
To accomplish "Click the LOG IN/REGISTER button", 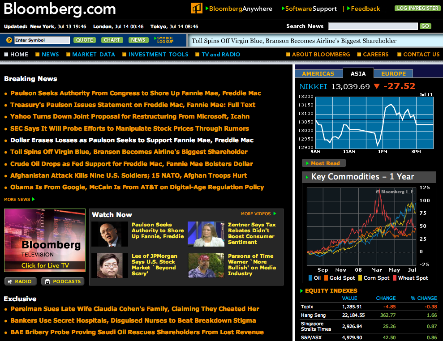I will (417, 8).
